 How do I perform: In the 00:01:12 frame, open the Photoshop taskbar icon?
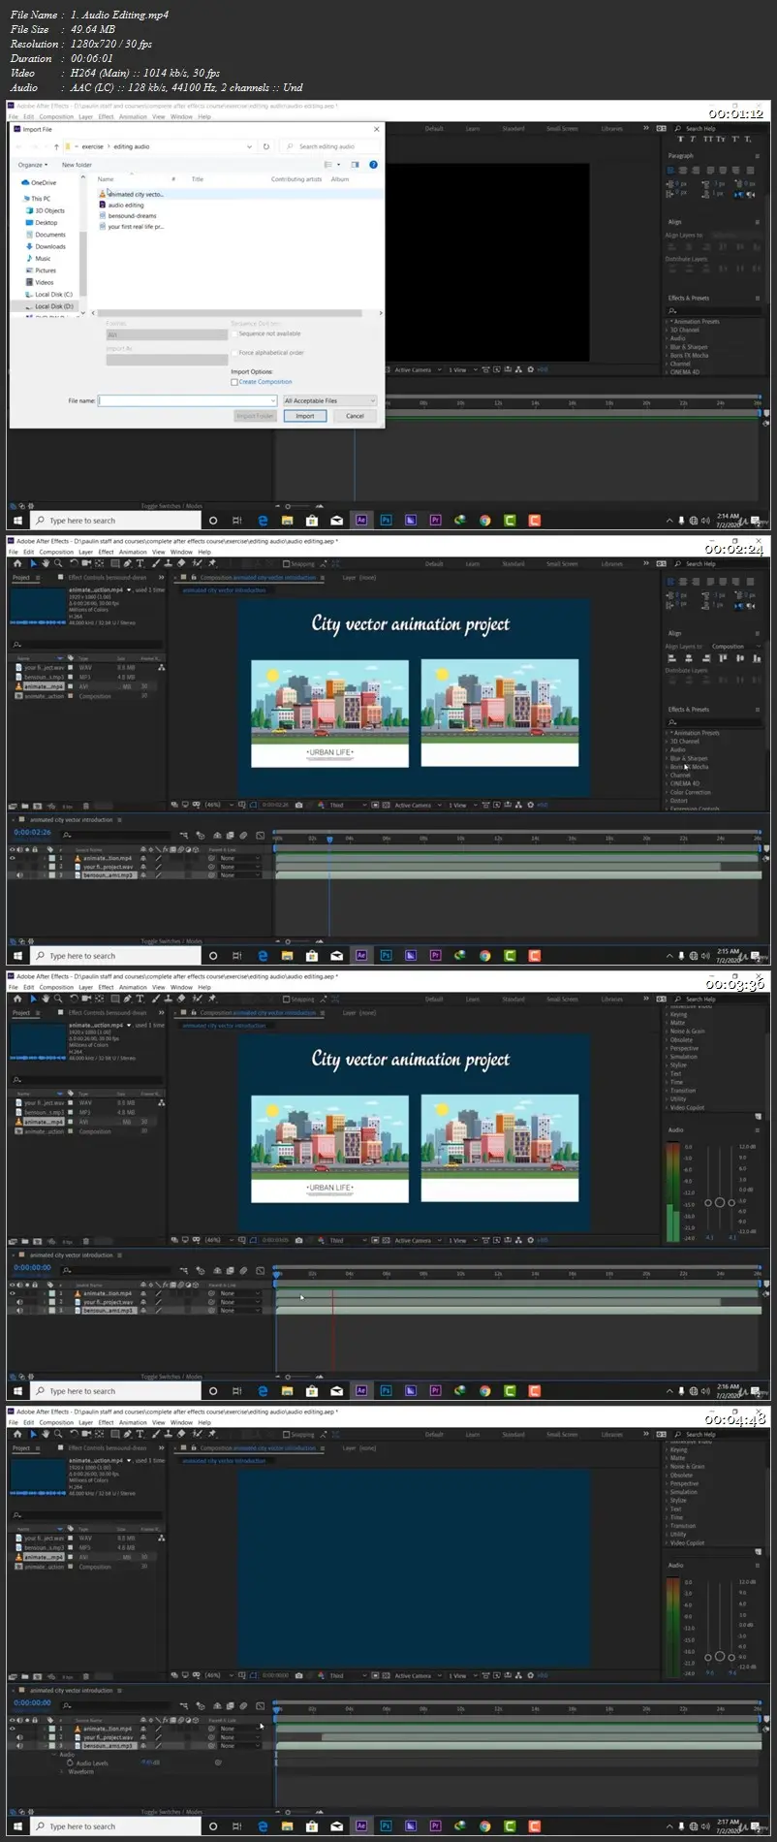click(x=386, y=521)
